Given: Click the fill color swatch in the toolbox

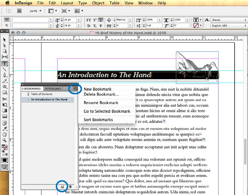Looking at the screenshot, I should pyautogui.click(x=4, y=147).
